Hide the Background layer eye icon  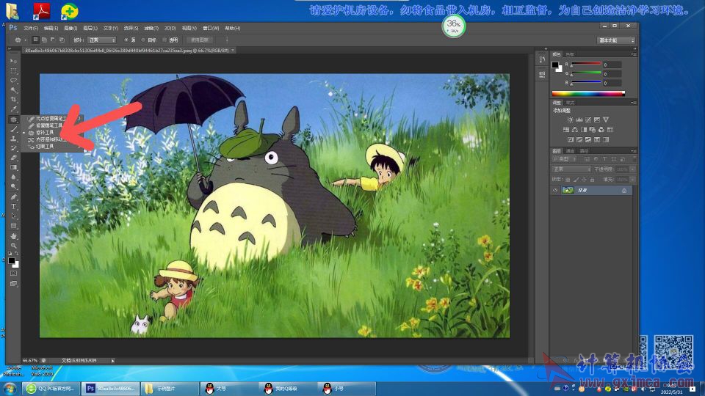555,191
